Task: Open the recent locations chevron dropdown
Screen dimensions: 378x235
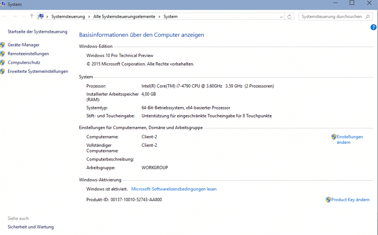Action: [x=24, y=17]
